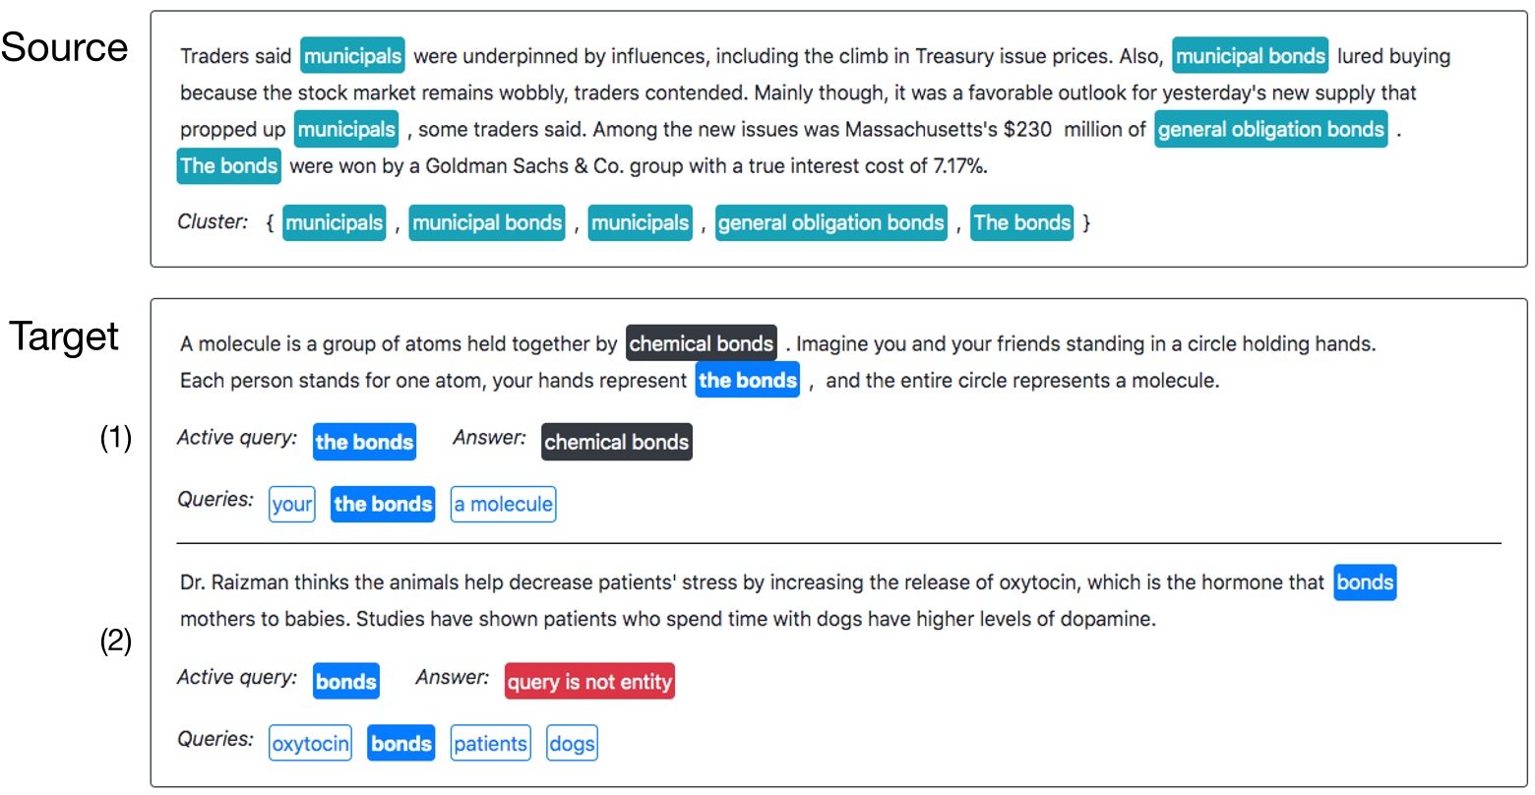Screen dimensions: 1535x795
Task: Select highlighted 'the bonds' after 'hands represent'
Action: point(748,381)
